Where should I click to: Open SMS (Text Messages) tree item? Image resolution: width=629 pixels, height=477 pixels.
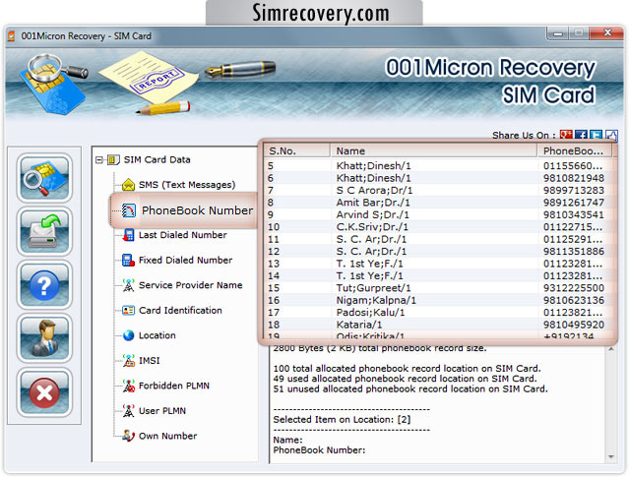click(x=187, y=185)
